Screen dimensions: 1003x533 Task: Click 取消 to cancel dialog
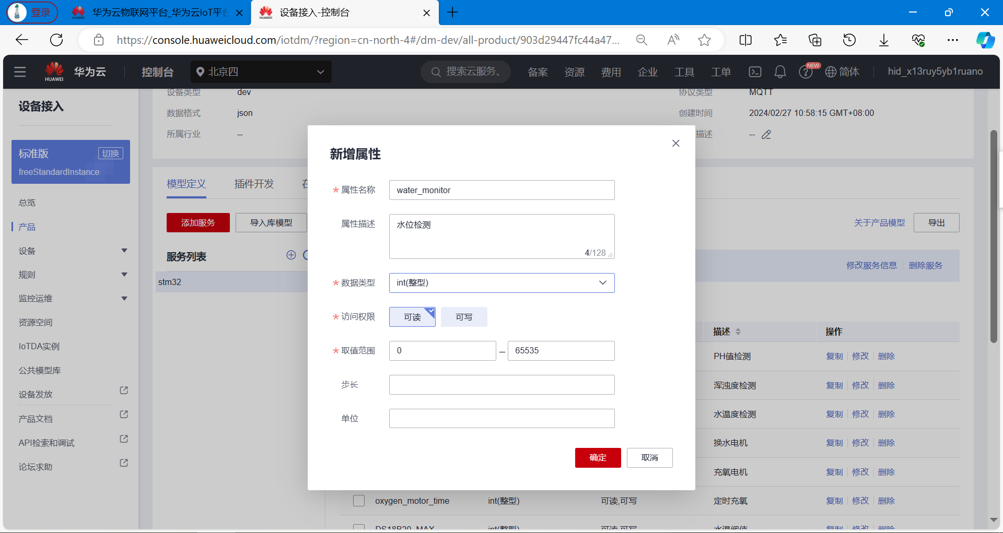pos(649,458)
